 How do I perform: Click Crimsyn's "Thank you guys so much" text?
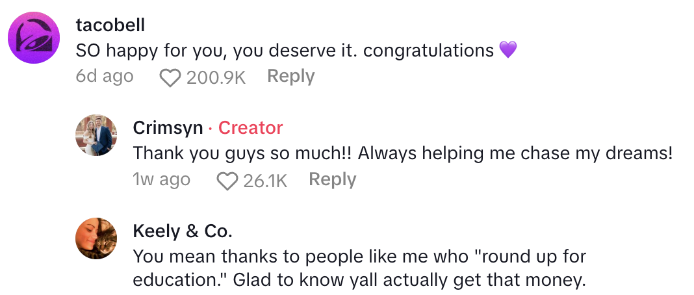tap(402, 153)
